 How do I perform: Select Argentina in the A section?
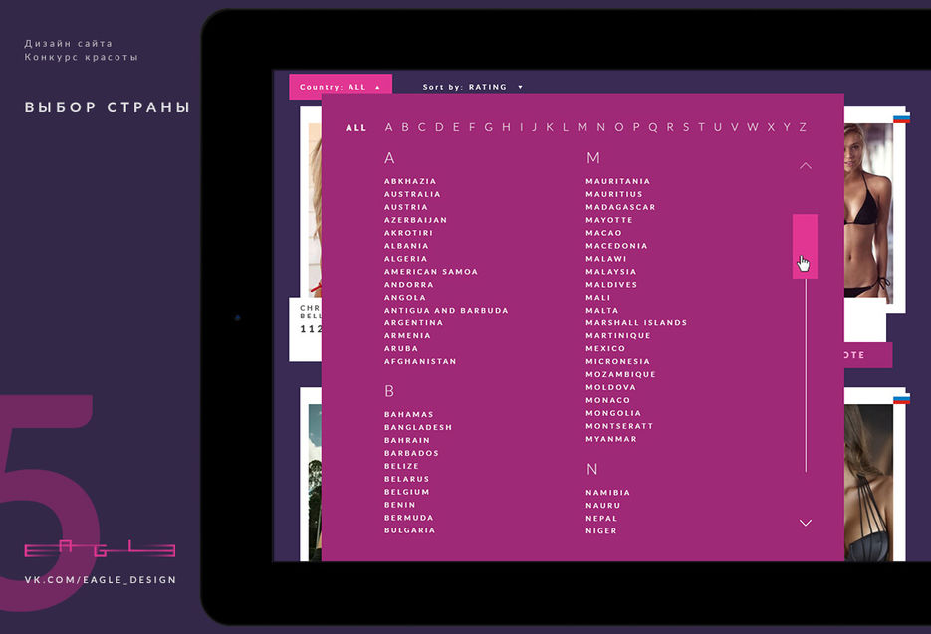point(414,322)
